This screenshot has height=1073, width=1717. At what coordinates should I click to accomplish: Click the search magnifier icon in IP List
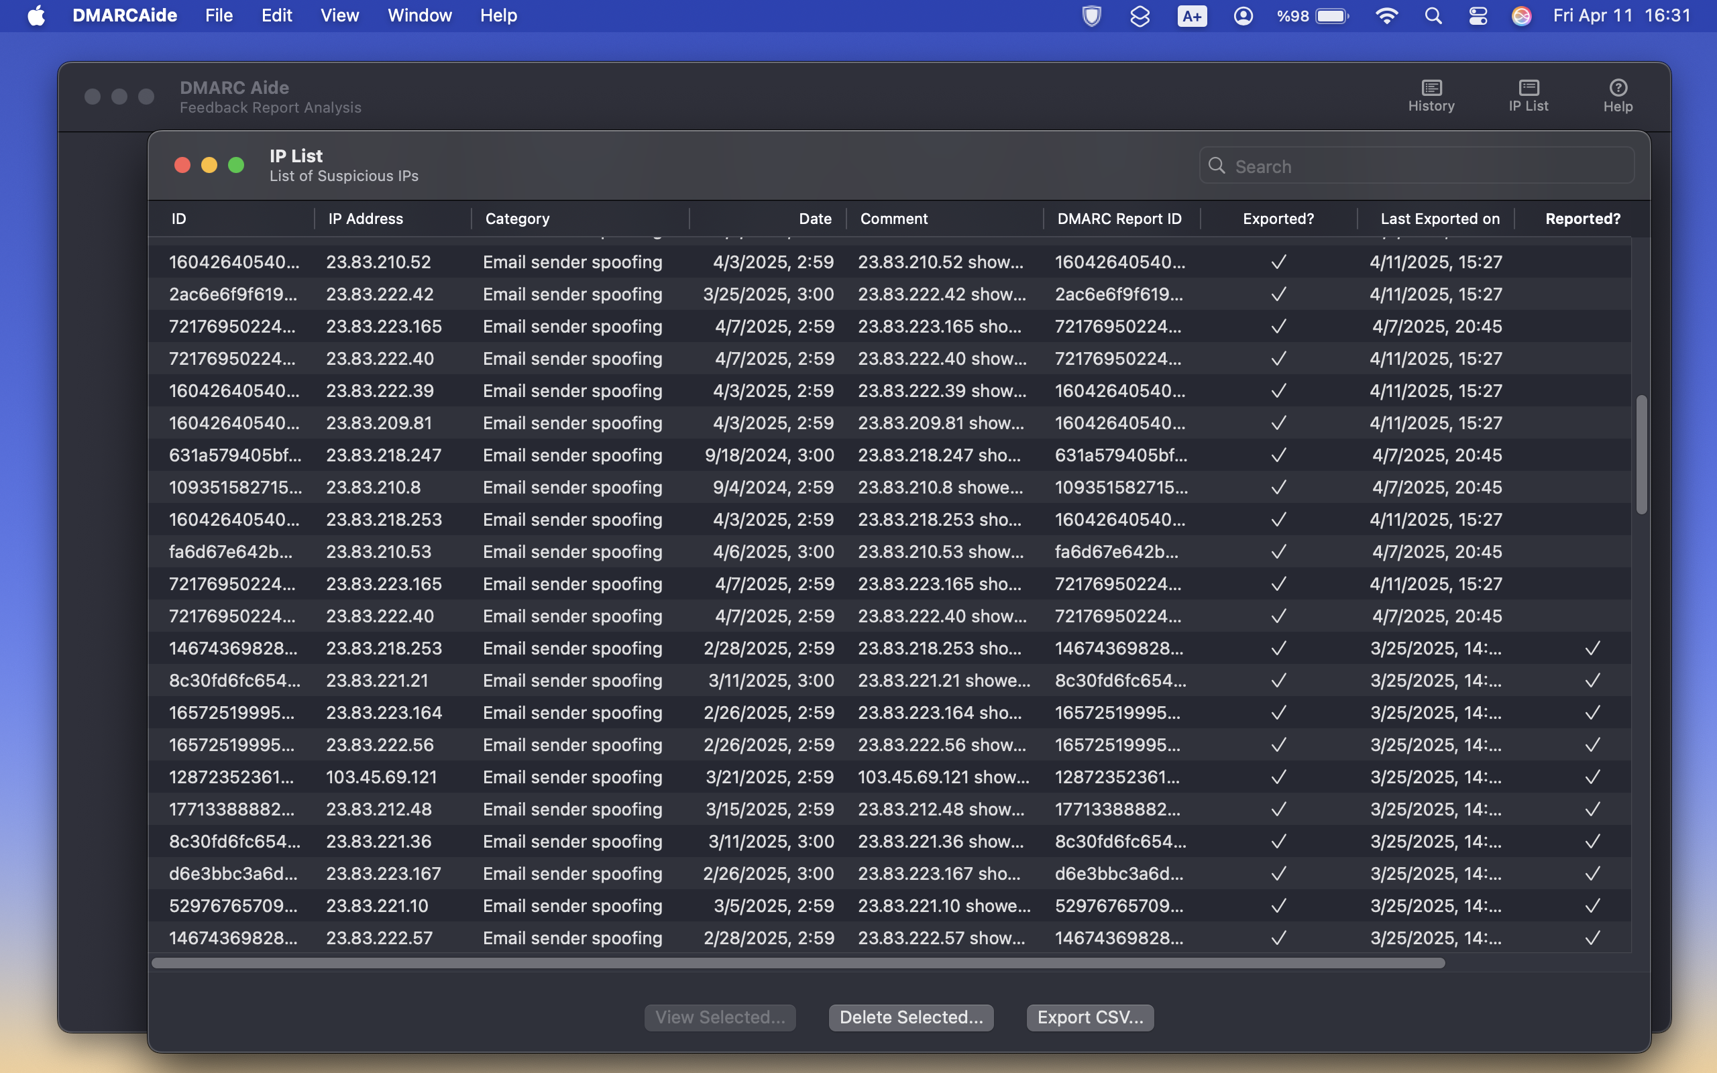pos(1217,166)
